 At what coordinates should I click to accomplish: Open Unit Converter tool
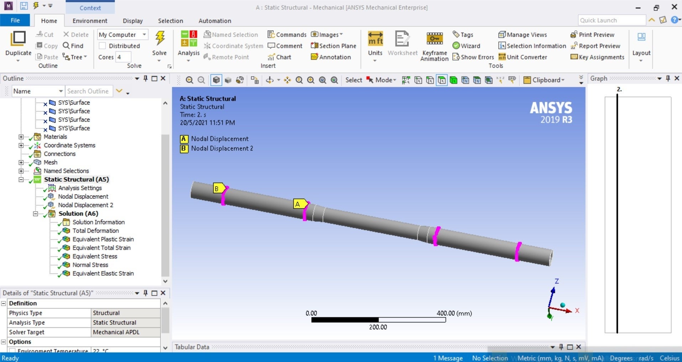(522, 57)
